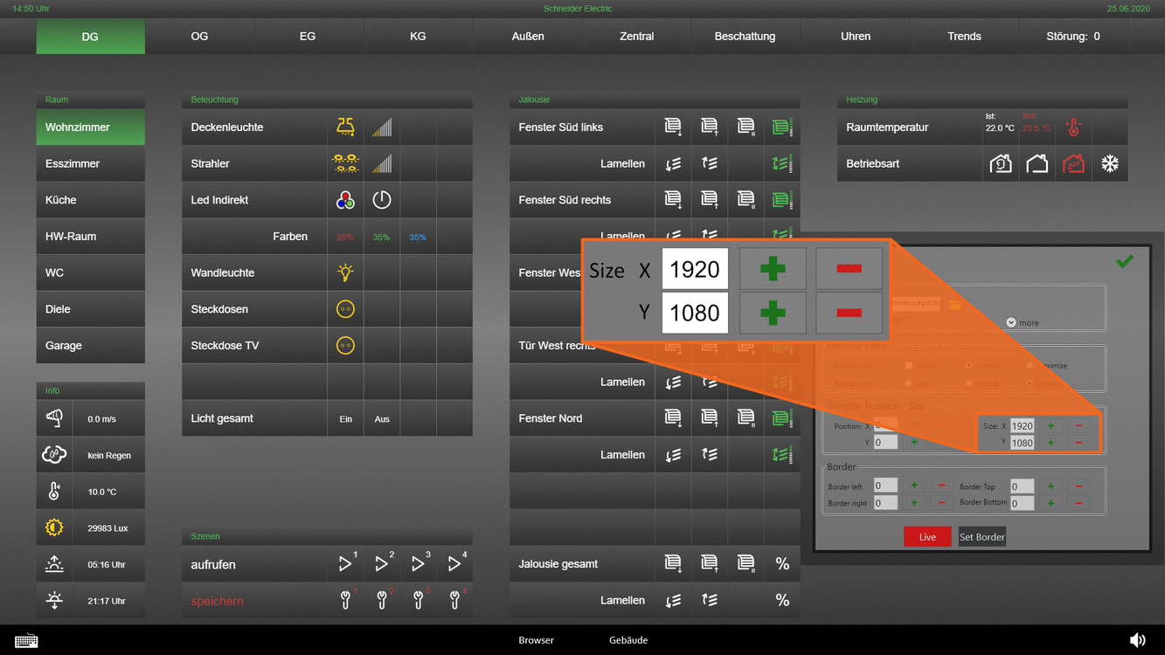The image size is (1165, 655).
Task: Open the on-screen keyboard icon
Action: click(26, 640)
